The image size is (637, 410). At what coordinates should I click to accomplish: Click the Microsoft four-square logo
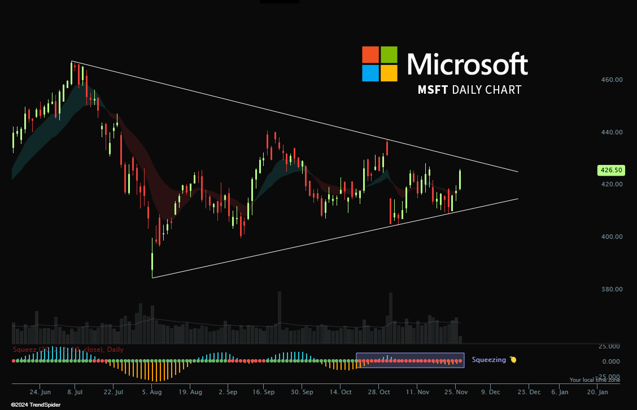379,64
